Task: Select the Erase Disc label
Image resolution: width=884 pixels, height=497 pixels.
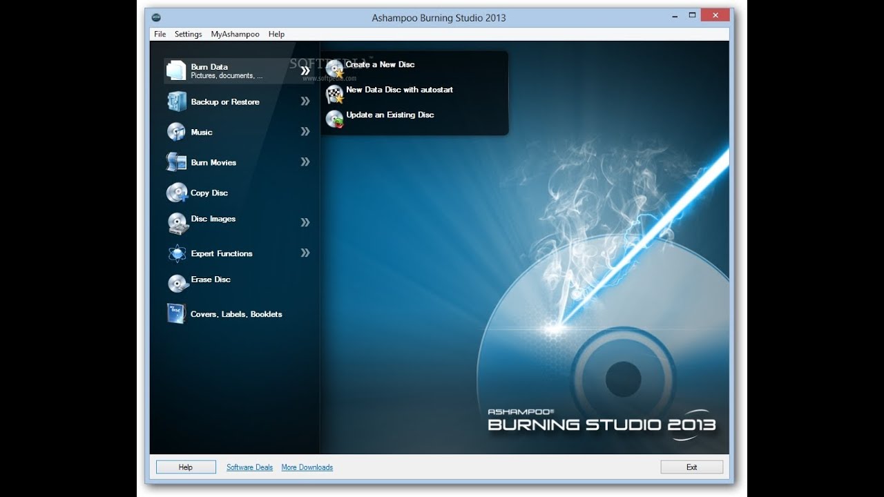Action: point(211,280)
